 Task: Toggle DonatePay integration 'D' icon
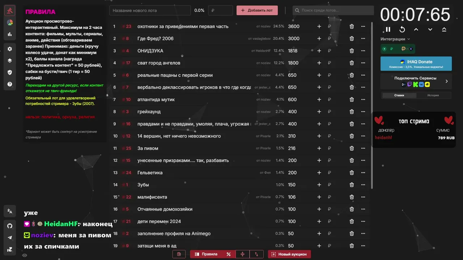pos(404,49)
